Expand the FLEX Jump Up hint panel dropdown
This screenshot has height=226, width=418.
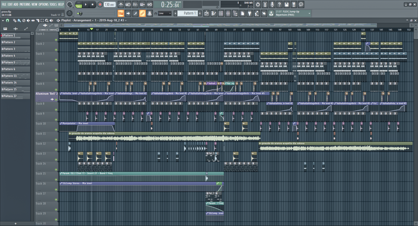coord(309,13)
